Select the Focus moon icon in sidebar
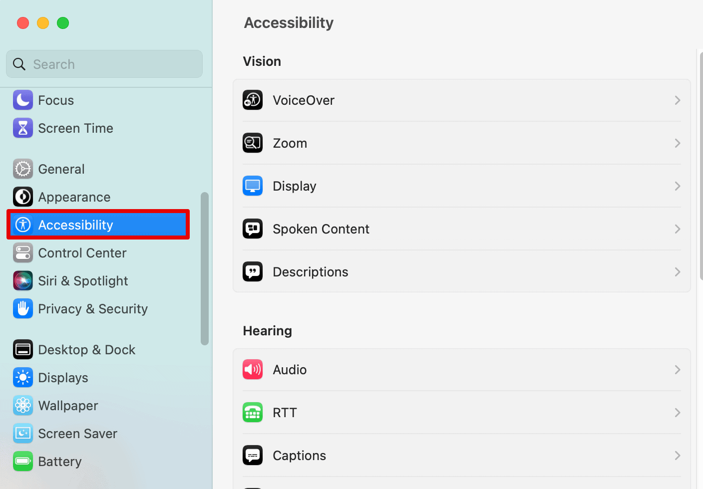The width and height of the screenshot is (703, 489). [x=23, y=100]
